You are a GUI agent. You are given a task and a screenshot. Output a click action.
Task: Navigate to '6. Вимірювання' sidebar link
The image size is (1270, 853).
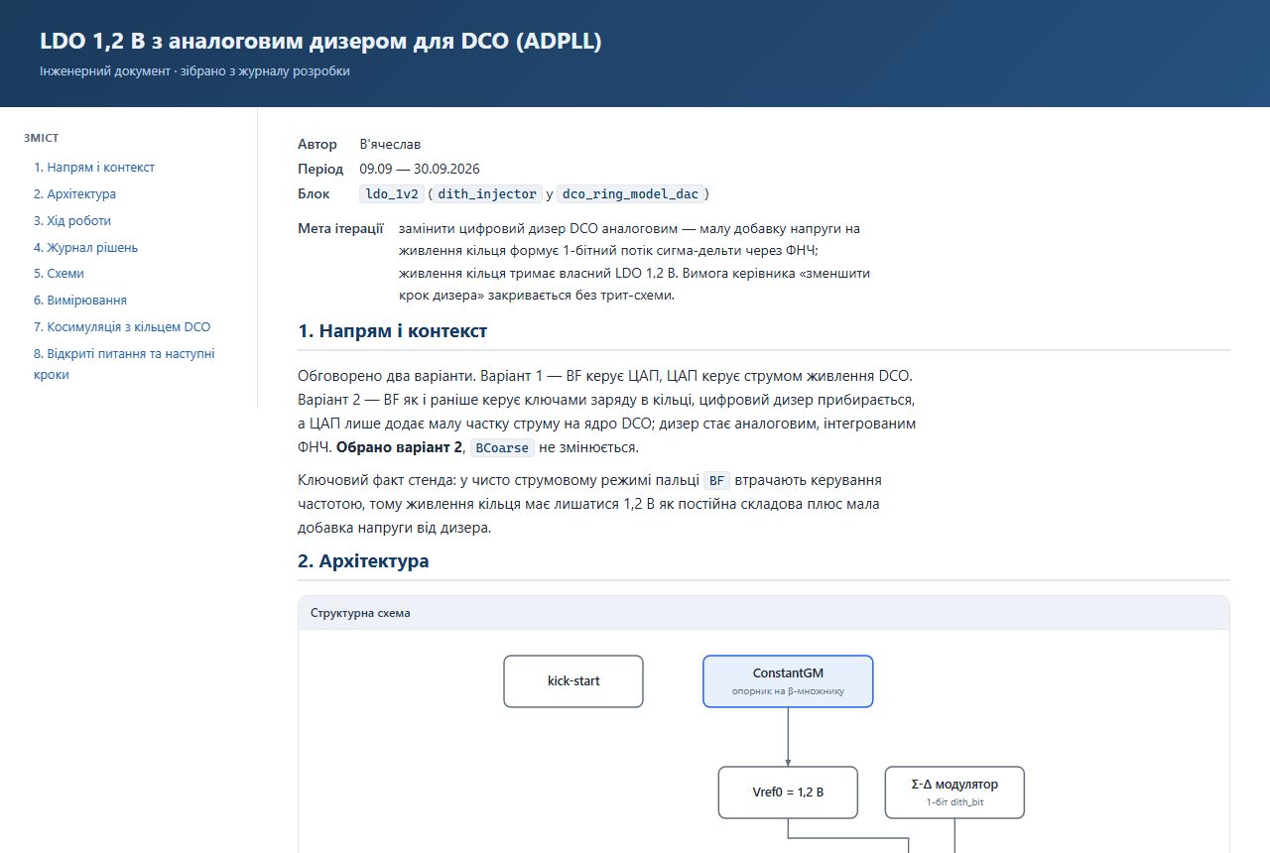(x=80, y=300)
